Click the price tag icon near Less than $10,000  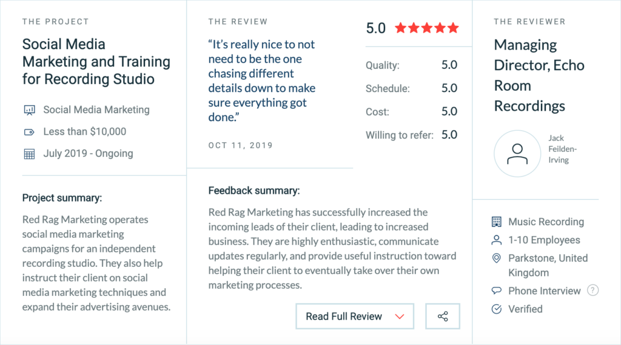29,132
